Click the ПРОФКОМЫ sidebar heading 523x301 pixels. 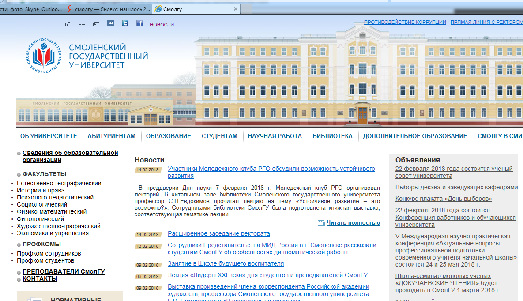(41, 244)
